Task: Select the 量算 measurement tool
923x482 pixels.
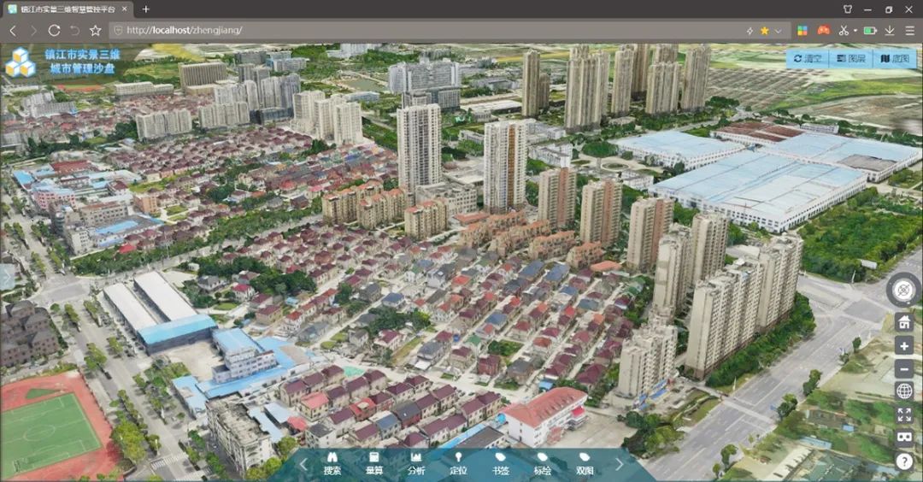Action: [373, 462]
